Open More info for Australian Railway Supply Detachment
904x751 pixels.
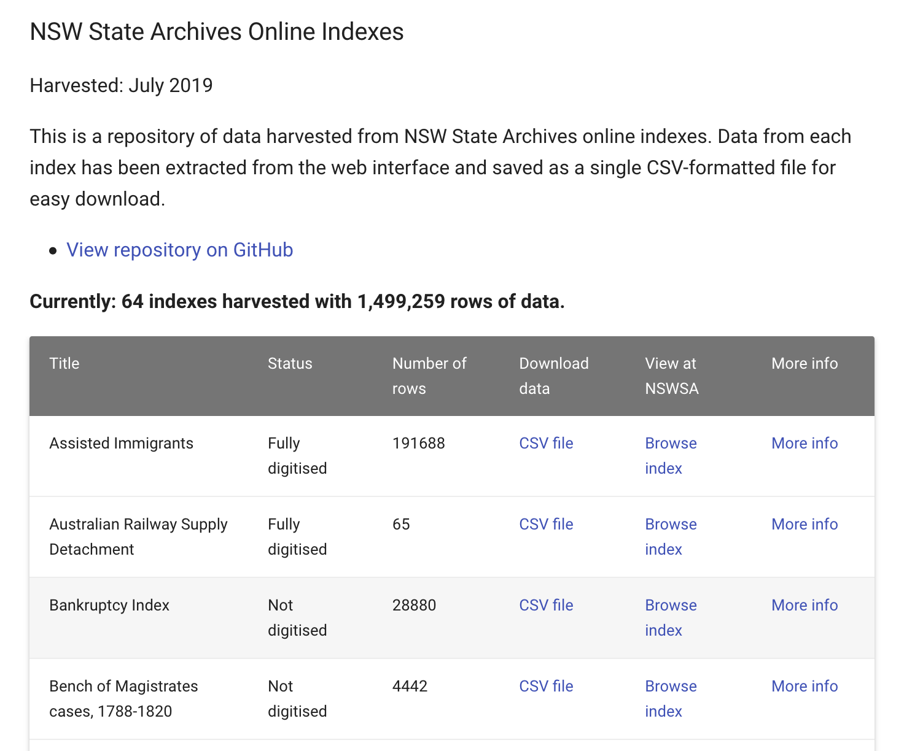click(805, 525)
